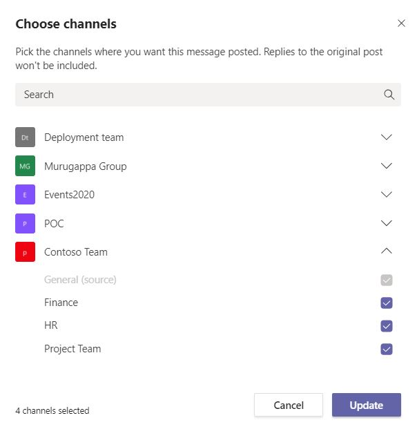Click the General (source) channel label
This screenshot has height=429, width=417.
80,280
